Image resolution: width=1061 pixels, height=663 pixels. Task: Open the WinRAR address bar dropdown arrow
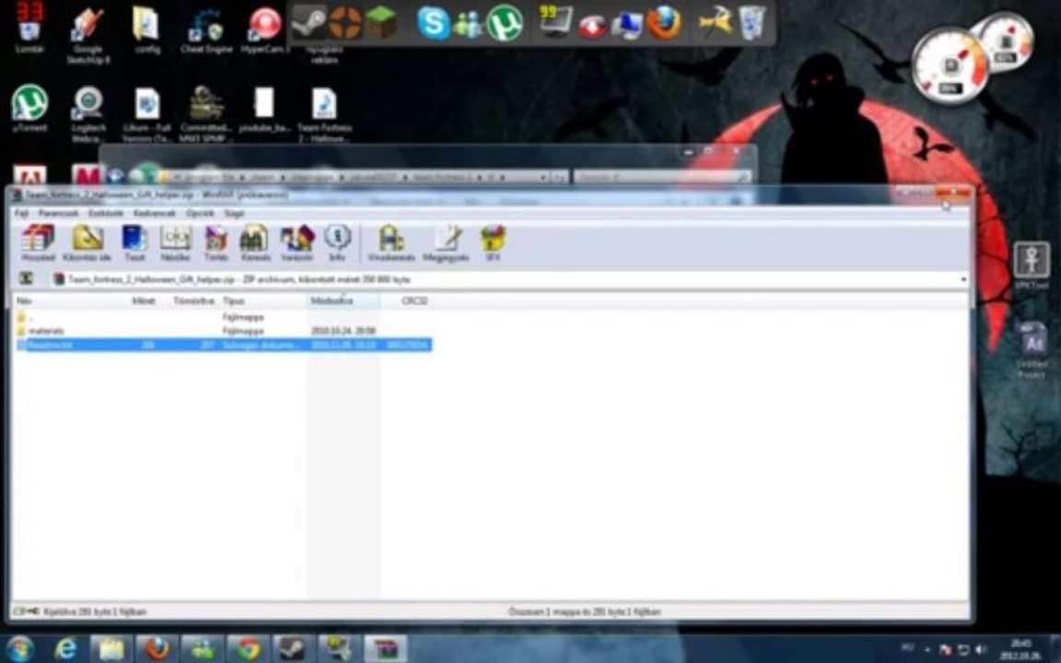[962, 279]
